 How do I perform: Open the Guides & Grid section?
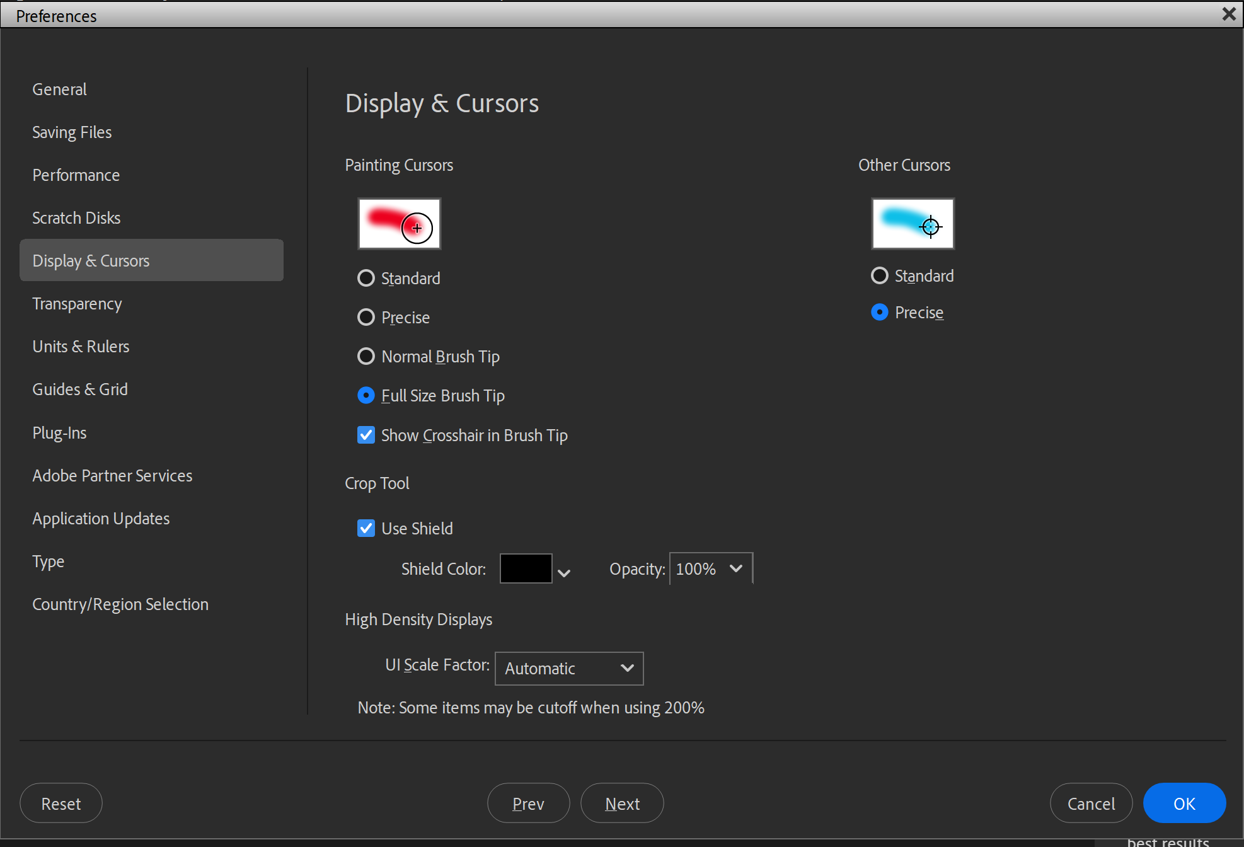tap(79, 389)
